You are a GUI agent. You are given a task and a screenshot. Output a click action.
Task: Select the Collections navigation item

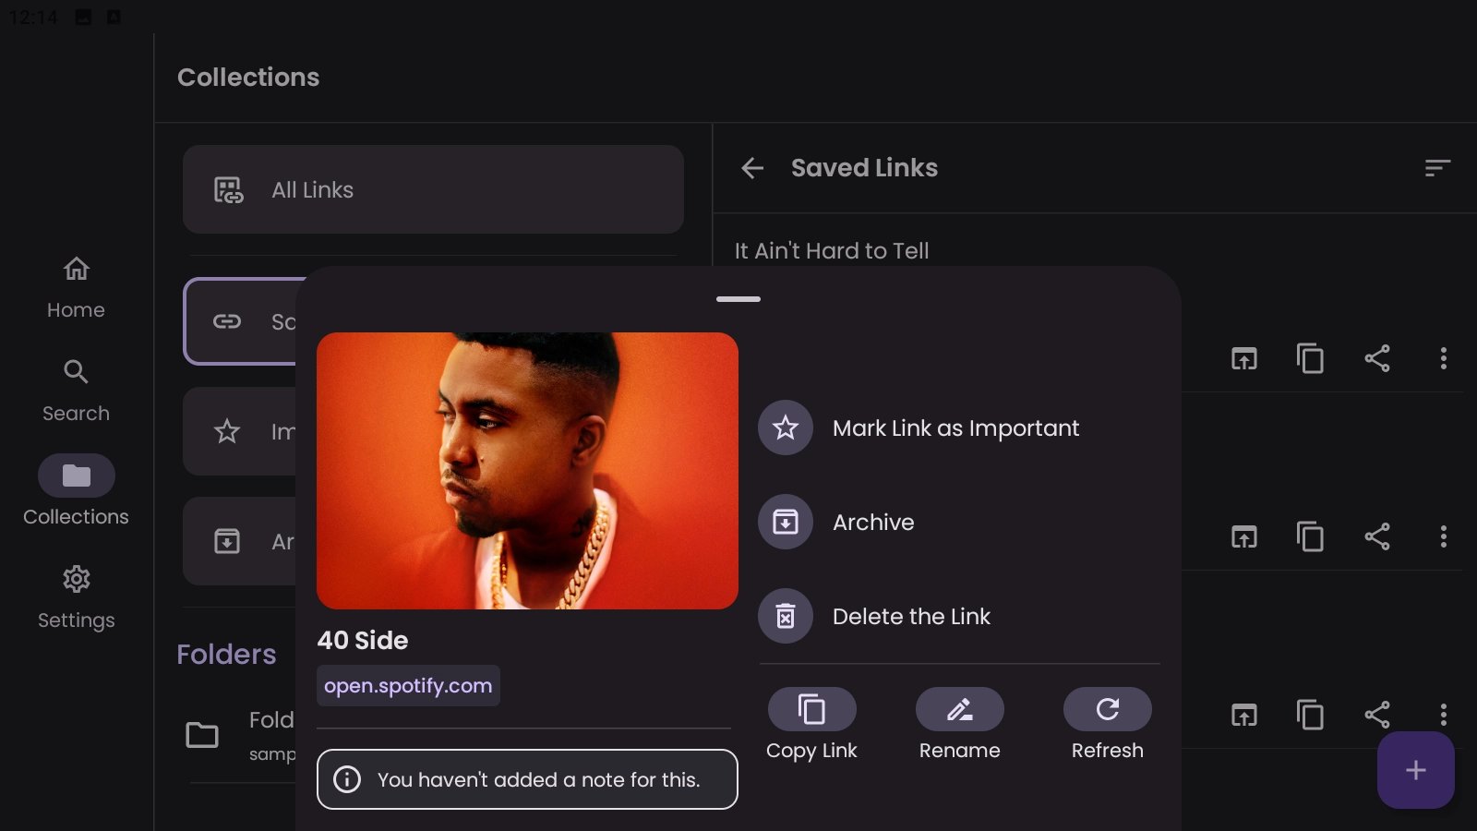(76, 491)
